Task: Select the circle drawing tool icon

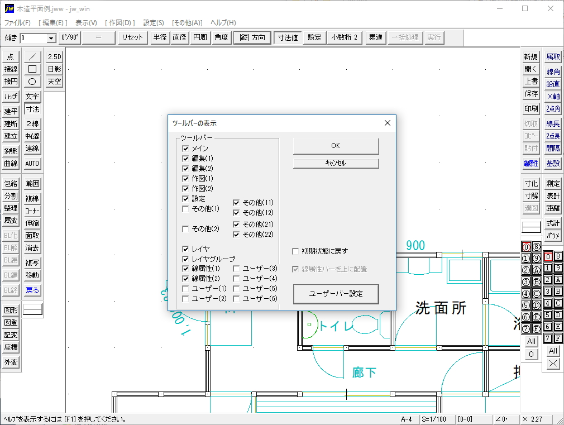Action: pyautogui.click(x=32, y=82)
